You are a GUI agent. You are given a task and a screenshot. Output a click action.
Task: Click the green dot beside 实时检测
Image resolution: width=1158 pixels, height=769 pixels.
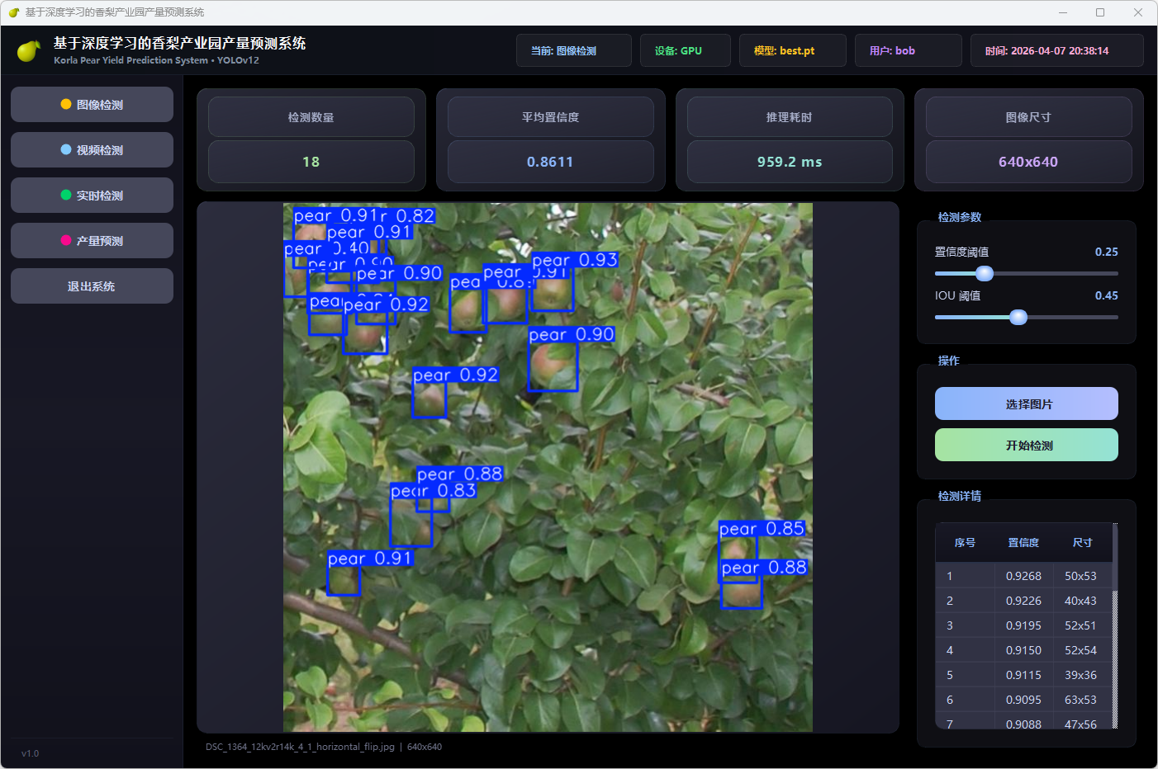66,196
